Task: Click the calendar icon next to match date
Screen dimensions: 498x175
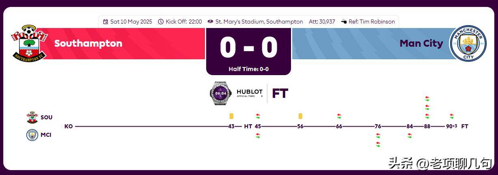Action: pyautogui.click(x=106, y=22)
